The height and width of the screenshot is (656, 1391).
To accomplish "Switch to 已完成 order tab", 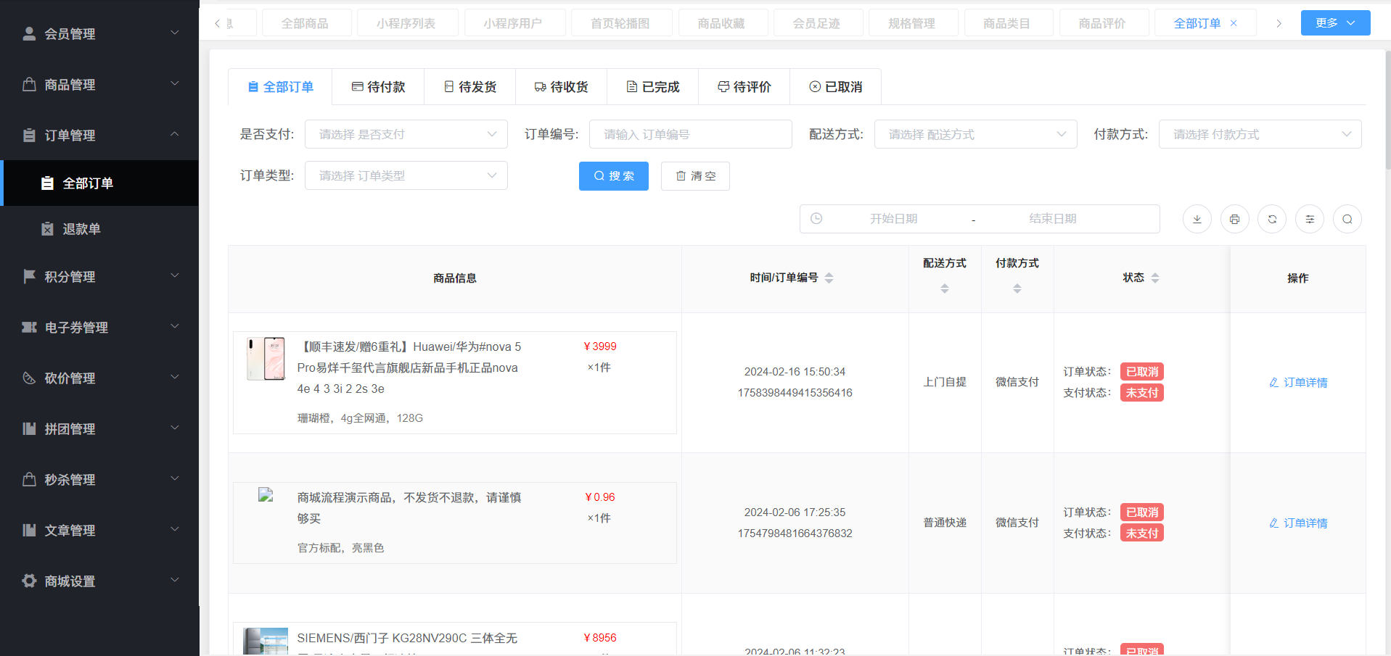I will click(653, 87).
